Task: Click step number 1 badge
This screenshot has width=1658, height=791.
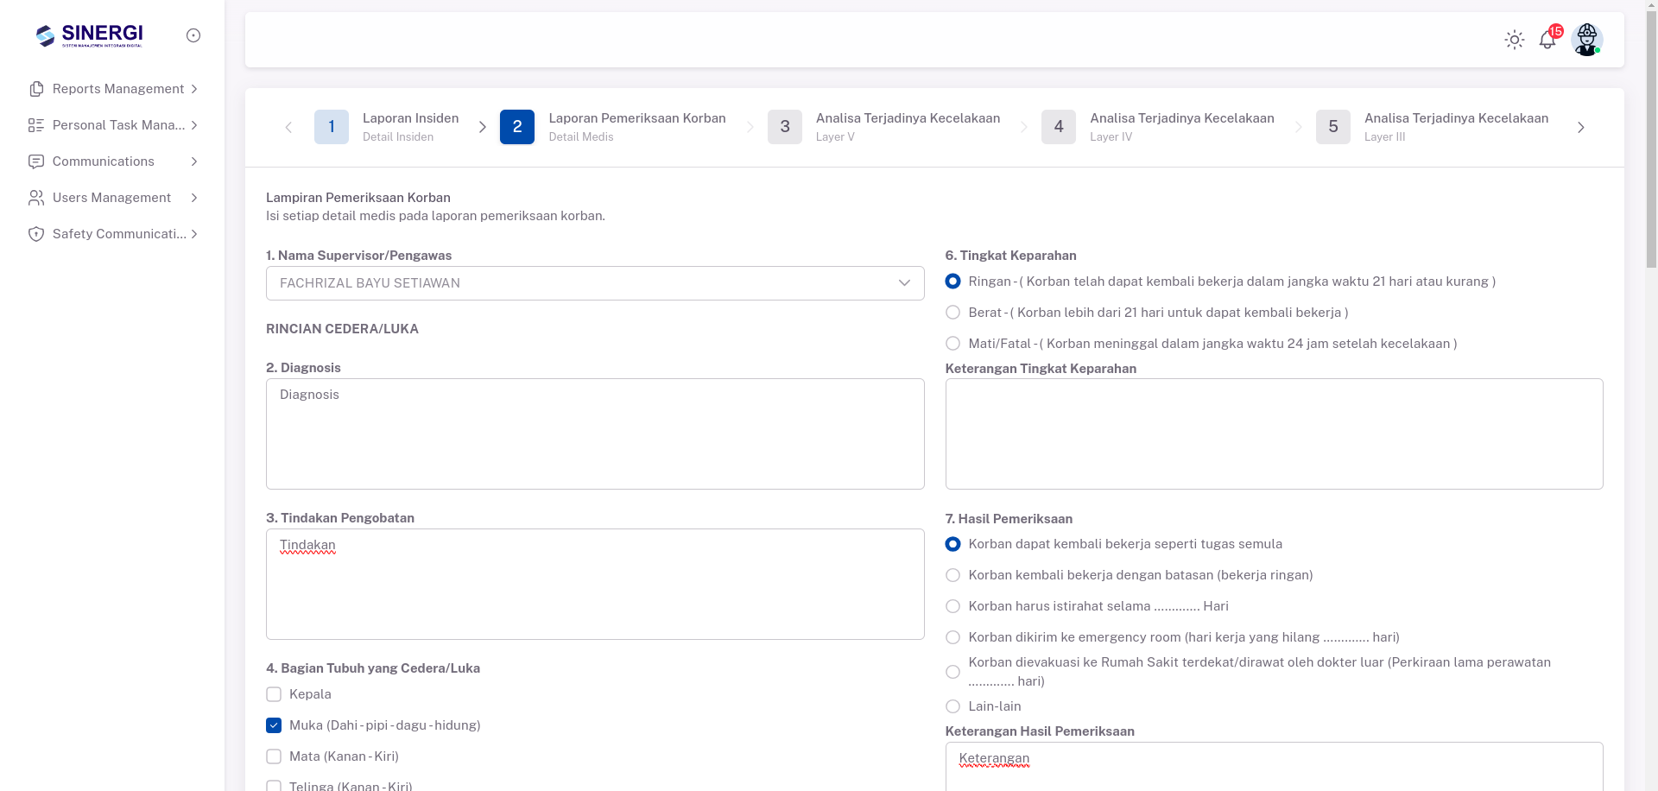Action: coord(332,127)
